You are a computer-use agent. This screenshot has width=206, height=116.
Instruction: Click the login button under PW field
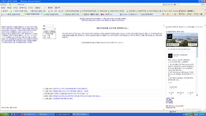[46, 32]
